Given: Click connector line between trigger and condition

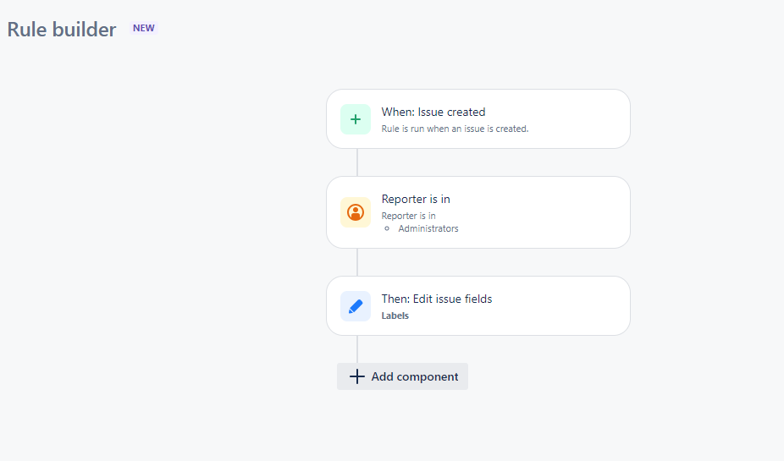Looking at the screenshot, I should pos(357,162).
